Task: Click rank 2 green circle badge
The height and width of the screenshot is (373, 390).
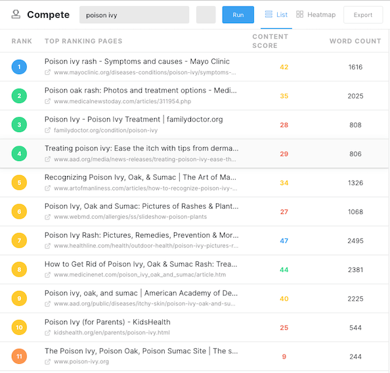Action: coord(19,96)
